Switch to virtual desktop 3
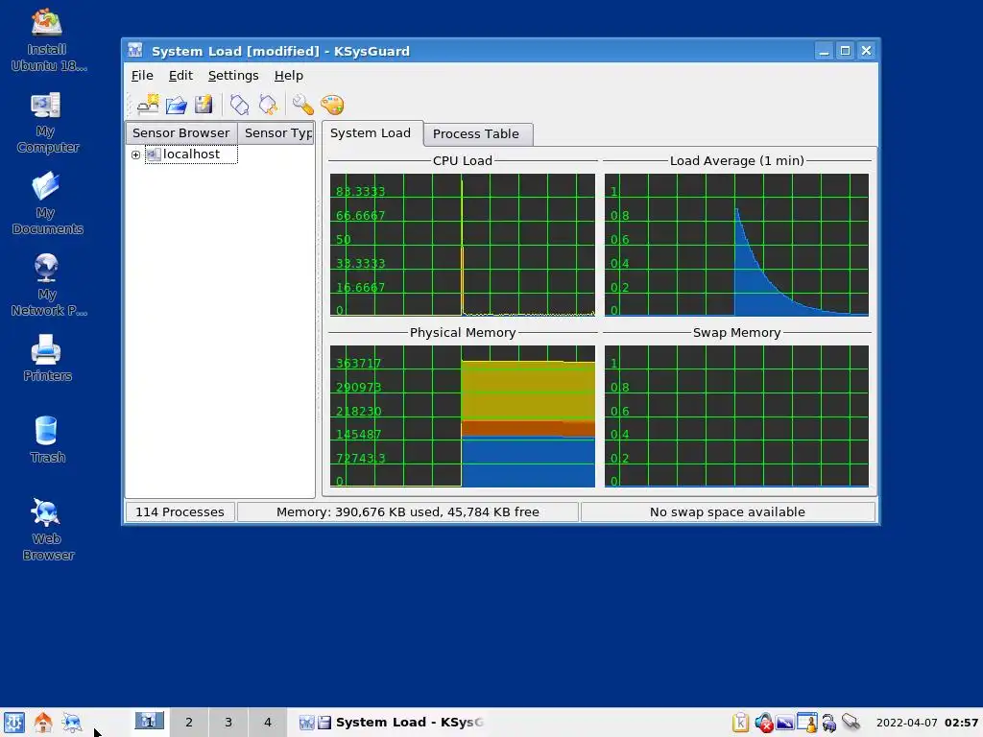Viewport: 983px width, 737px height. pyautogui.click(x=228, y=723)
